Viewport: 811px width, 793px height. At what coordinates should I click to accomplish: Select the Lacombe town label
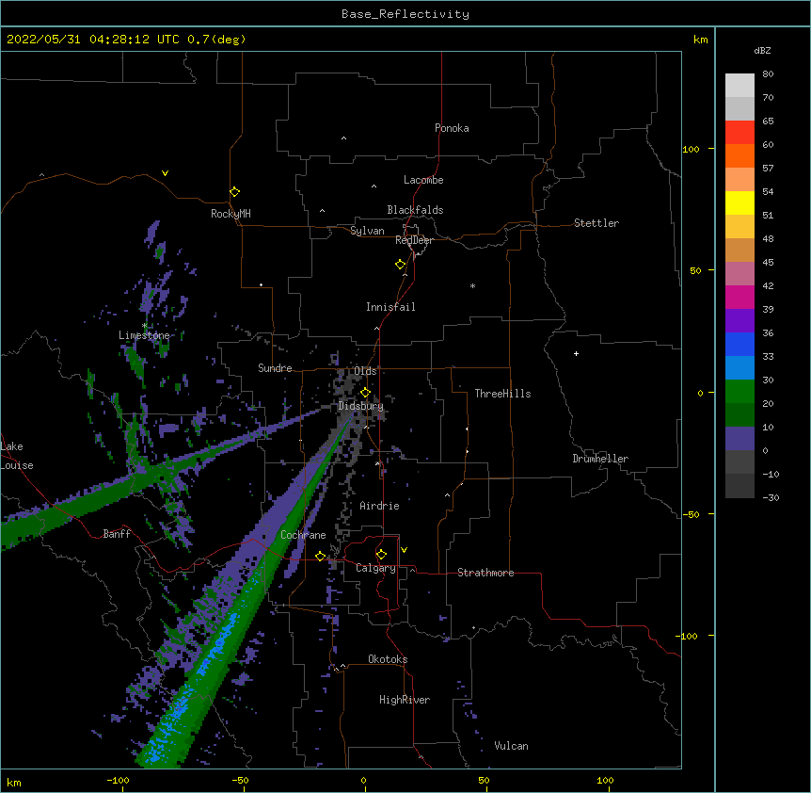click(x=423, y=180)
